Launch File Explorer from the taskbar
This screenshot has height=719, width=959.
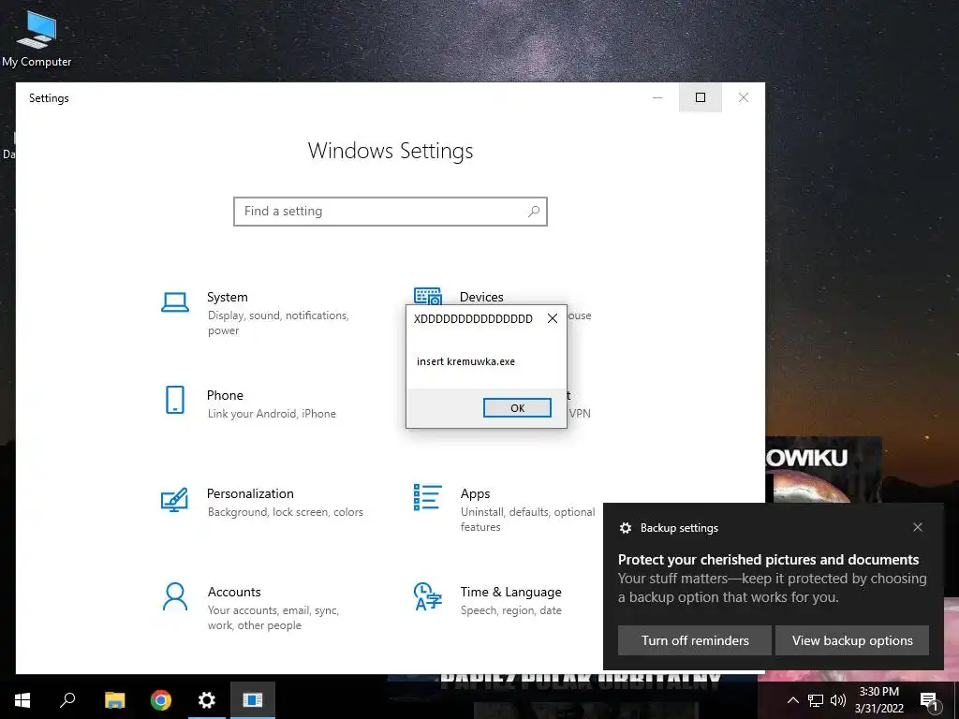click(x=114, y=700)
